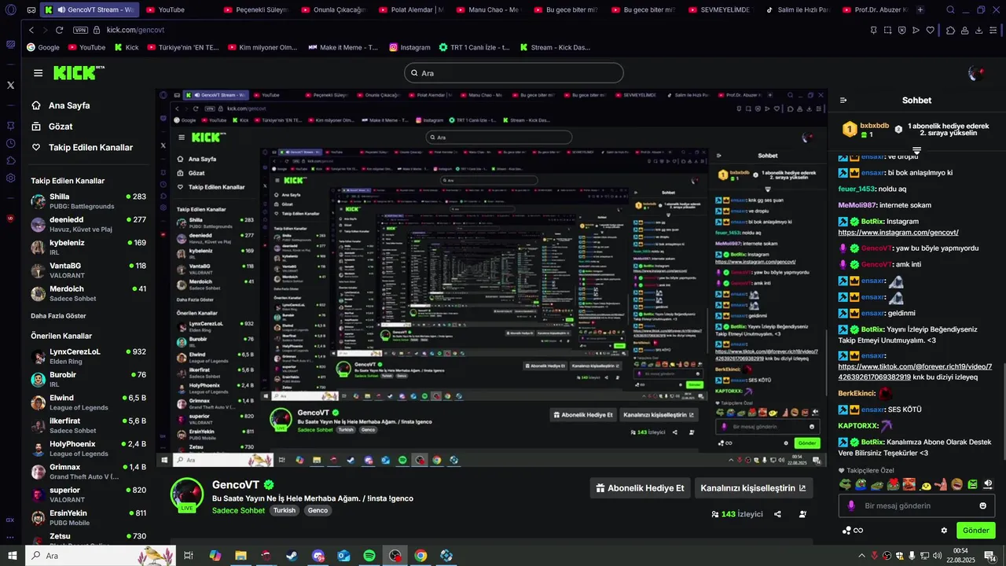The width and height of the screenshot is (1006, 566).
Task: Click Abonelik Hediye Et button
Action: (641, 488)
